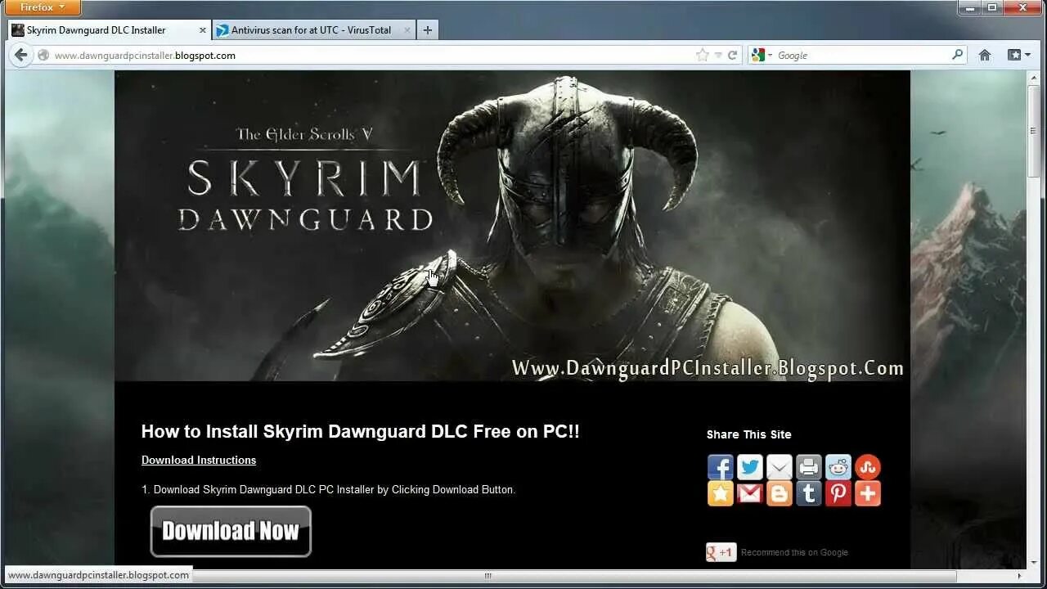1047x589 pixels.
Task: Close the VirusTotal tab
Action: pyautogui.click(x=407, y=30)
